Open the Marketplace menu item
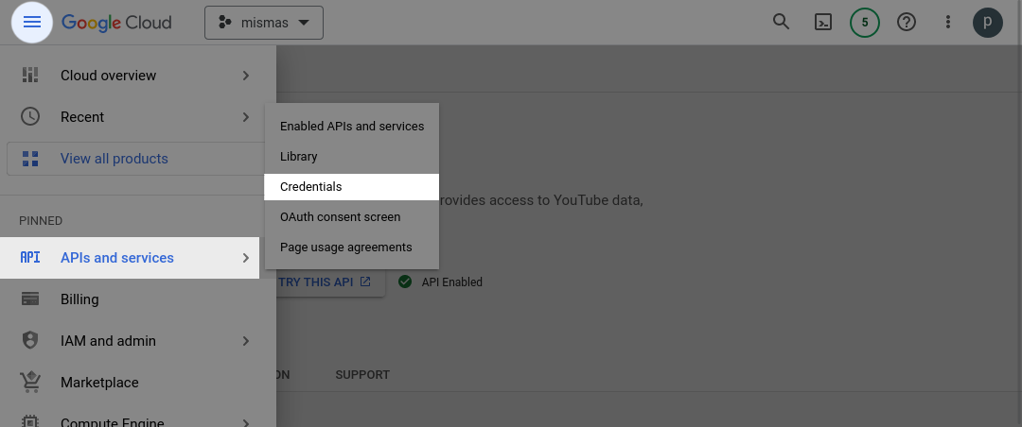This screenshot has height=427, width=1022. click(138, 383)
